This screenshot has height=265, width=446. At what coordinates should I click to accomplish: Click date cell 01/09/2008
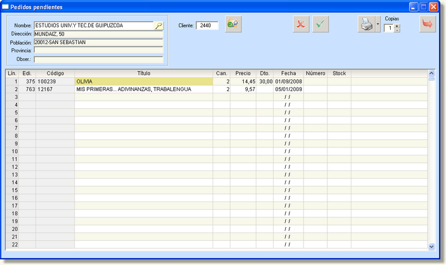pos(289,82)
